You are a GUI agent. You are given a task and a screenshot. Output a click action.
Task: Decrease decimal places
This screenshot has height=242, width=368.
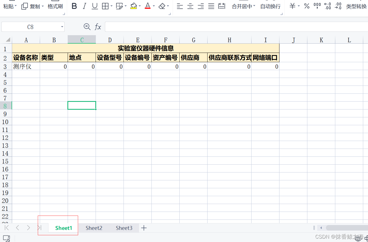pos(338,6)
